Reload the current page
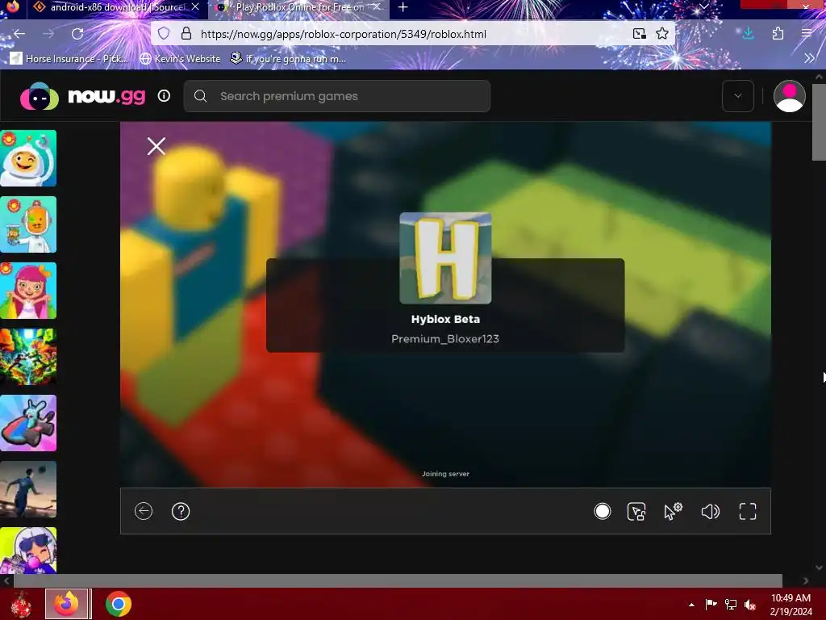The image size is (826, 620). point(77,34)
